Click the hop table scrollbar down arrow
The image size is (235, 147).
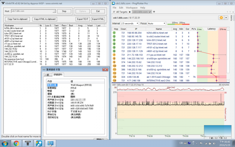tap(228, 81)
